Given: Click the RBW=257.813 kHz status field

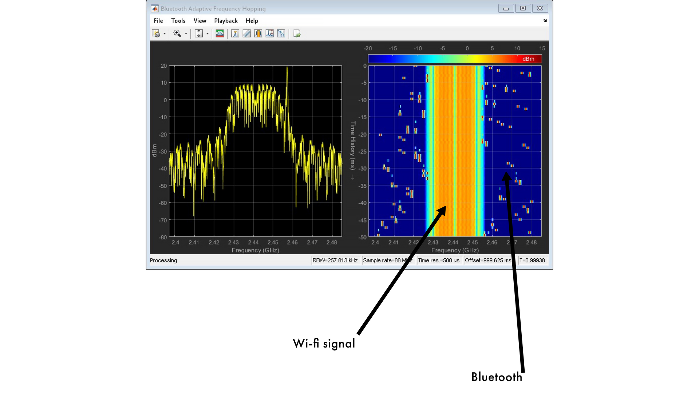Looking at the screenshot, I should pyautogui.click(x=335, y=260).
